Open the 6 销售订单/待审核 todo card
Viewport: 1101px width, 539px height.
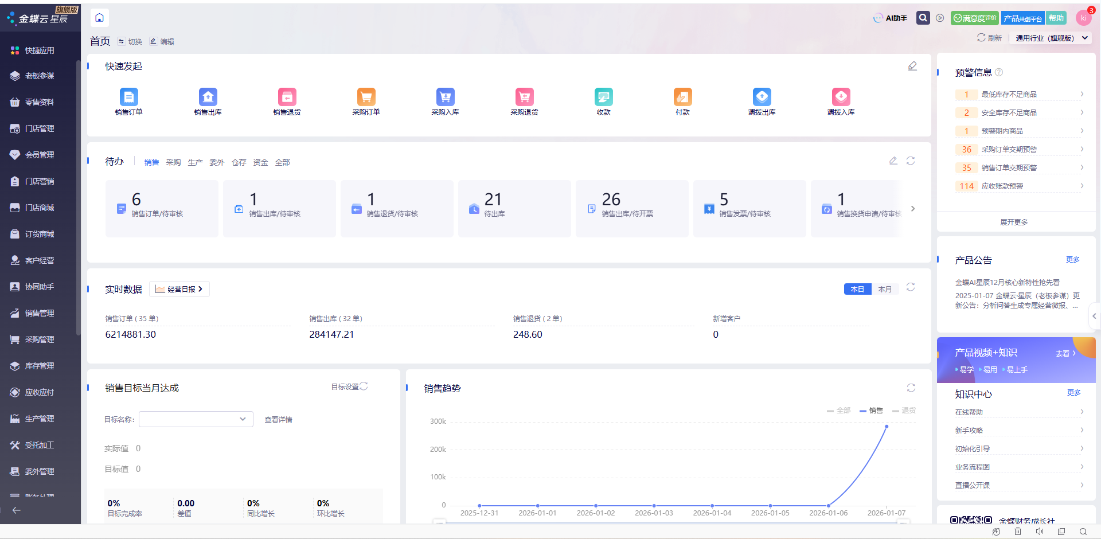coord(161,208)
